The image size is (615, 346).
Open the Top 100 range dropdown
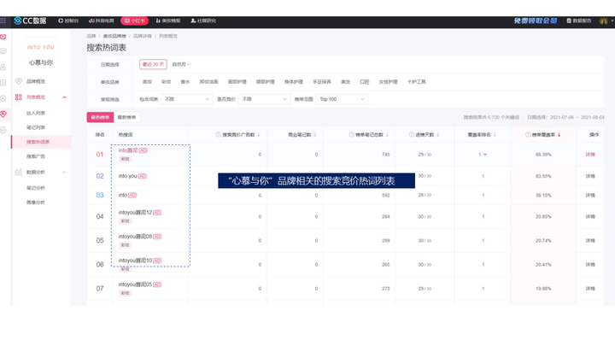point(342,99)
